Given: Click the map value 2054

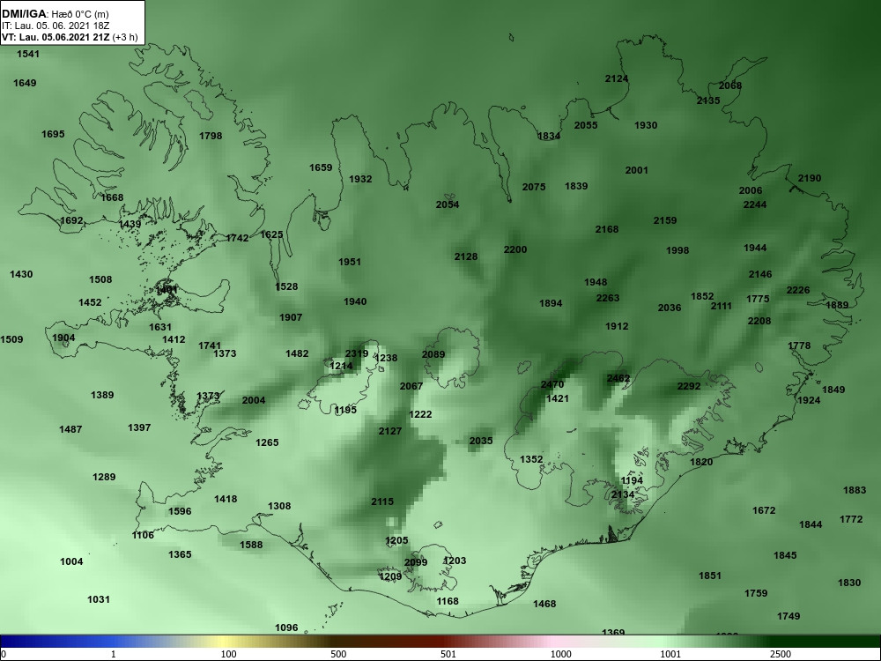Looking at the screenshot, I should click(x=448, y=204).
